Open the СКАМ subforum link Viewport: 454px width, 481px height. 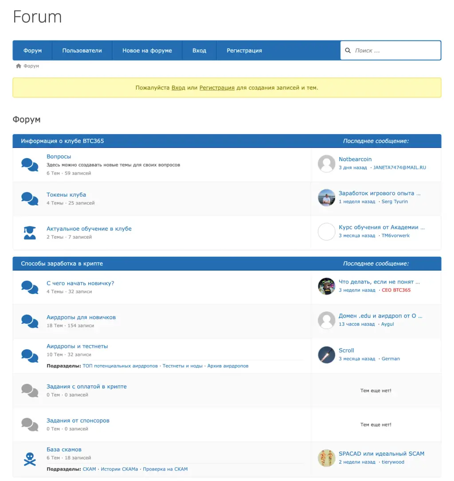coord(90,469)
